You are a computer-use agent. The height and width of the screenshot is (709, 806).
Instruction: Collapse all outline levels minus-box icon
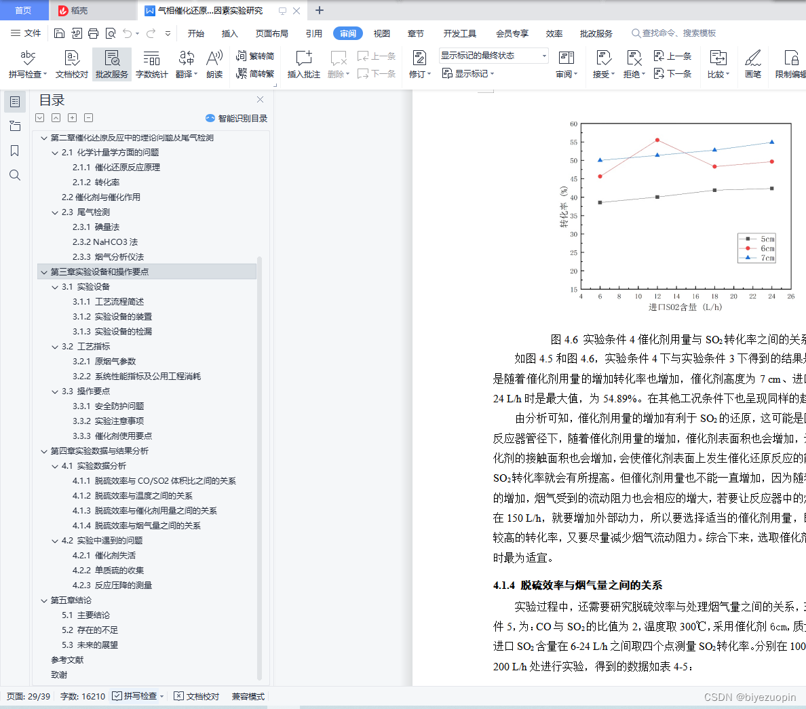pyautogui.click(x=89, y=118)
